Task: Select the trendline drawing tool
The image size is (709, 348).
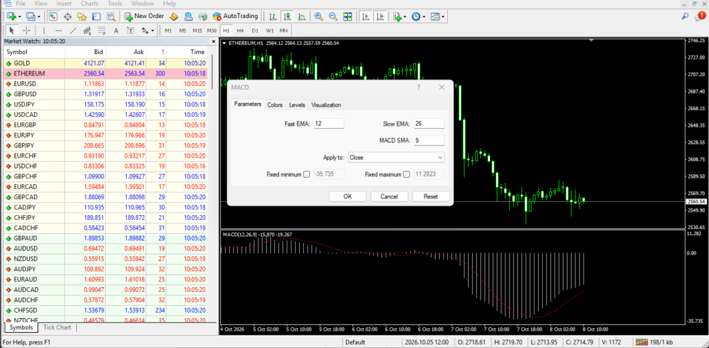Action: [x=73, y=30]
